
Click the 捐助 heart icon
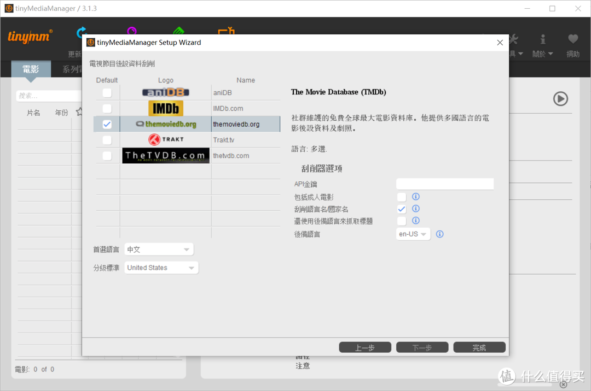click(573, 39)
